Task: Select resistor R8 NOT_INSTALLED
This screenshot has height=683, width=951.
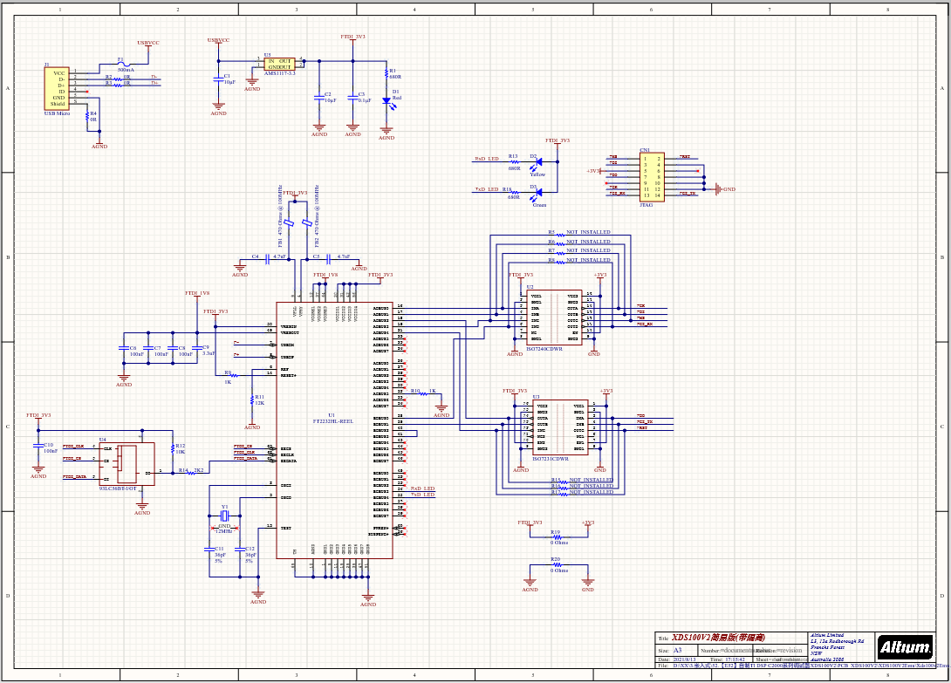Action: click(x=560, y=263)
